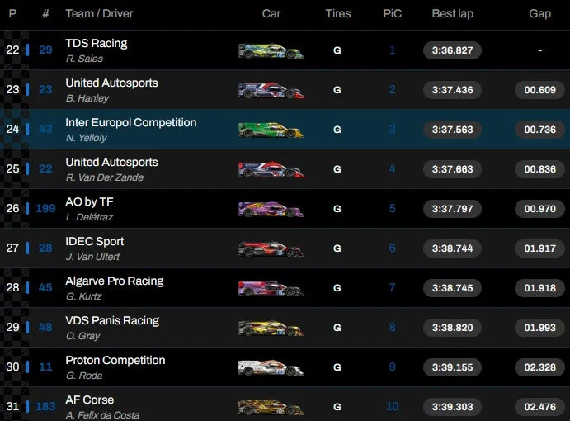The height and width of the screenshot is (421, 570).
Task: Click the AO by TF purple car image
Action: click(271, 209)
